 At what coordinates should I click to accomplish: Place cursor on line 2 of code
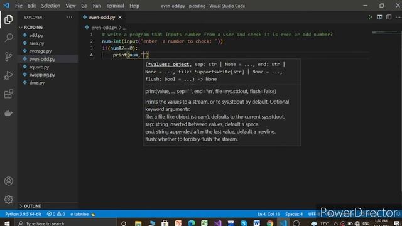click(x=162, y=41)
